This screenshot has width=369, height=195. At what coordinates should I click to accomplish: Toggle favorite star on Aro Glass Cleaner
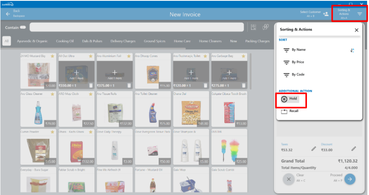pyautogui.click(x=52, y=94)
